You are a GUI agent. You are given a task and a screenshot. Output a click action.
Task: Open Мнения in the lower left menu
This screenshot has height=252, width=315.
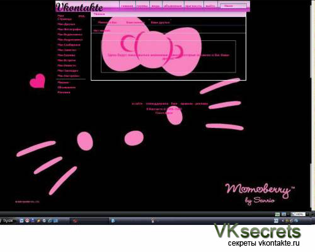[63, 83]
